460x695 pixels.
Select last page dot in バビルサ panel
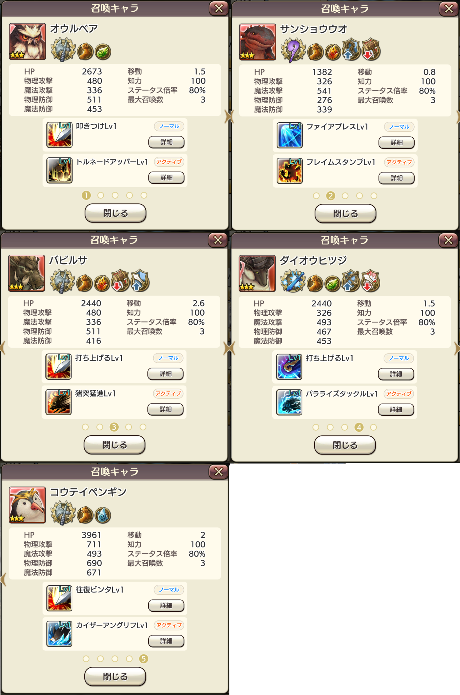[143, 427]
